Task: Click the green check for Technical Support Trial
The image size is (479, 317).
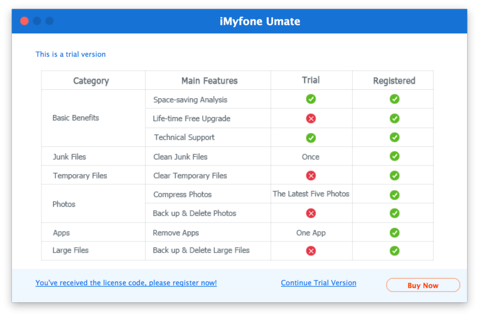Action: 311,137
